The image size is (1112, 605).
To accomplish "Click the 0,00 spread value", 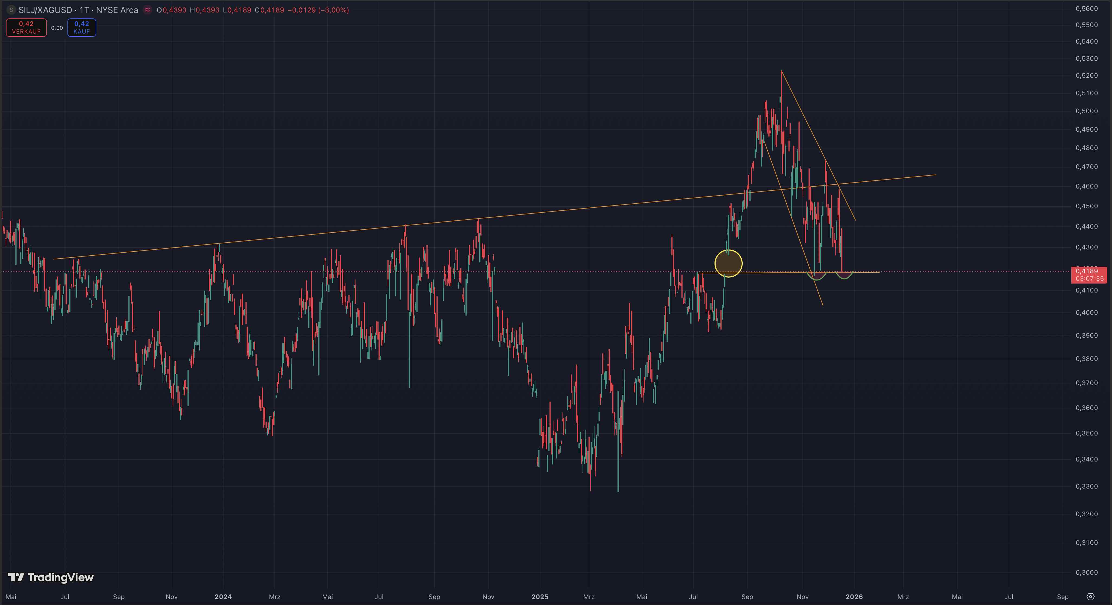I will (57, 28).
